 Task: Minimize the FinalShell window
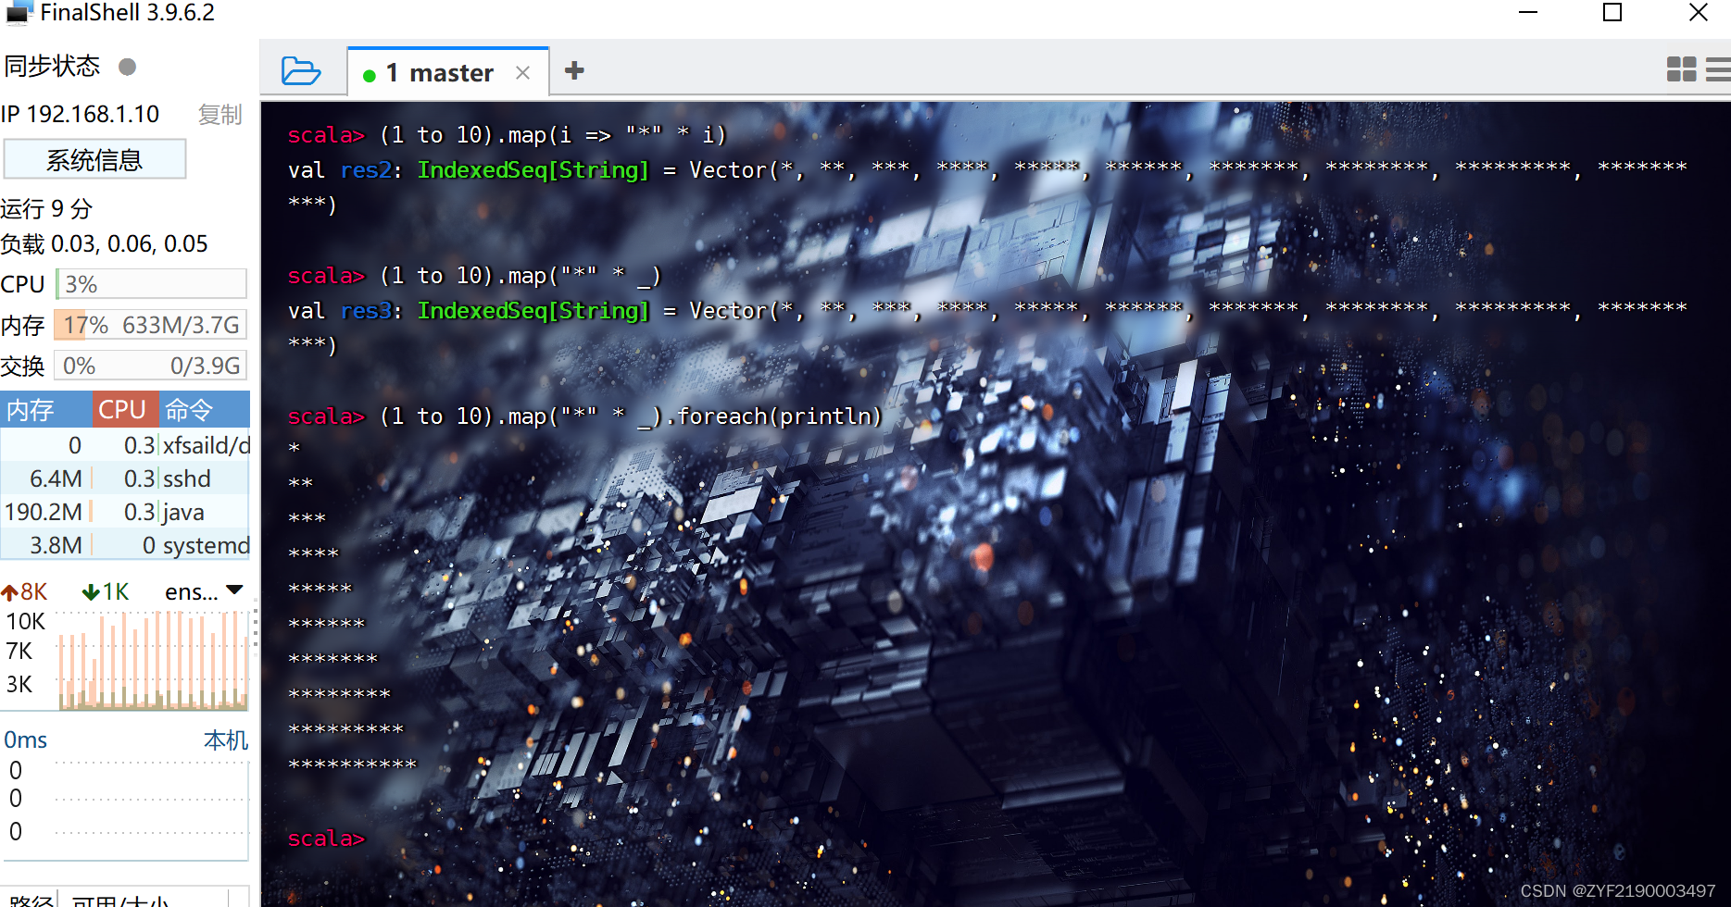[1528, 13]
